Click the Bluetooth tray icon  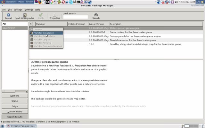169,2
